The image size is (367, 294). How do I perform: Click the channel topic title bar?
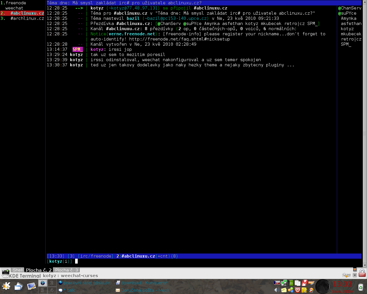pyautogui.click(x=204, y=3)
